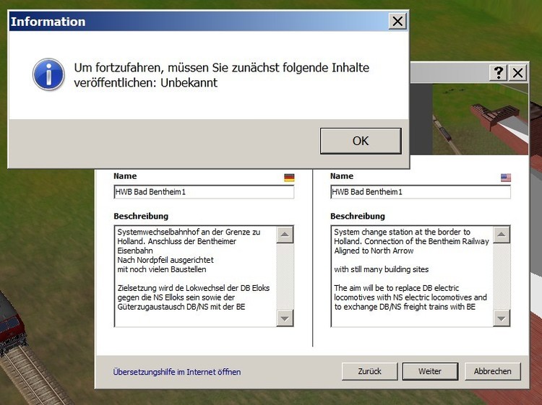This screenshot has width=542, height=405.
Task: Click the US flag icon
Action: point(506,178)
